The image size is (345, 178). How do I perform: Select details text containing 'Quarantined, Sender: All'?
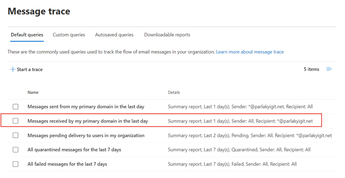pos(239,150)
